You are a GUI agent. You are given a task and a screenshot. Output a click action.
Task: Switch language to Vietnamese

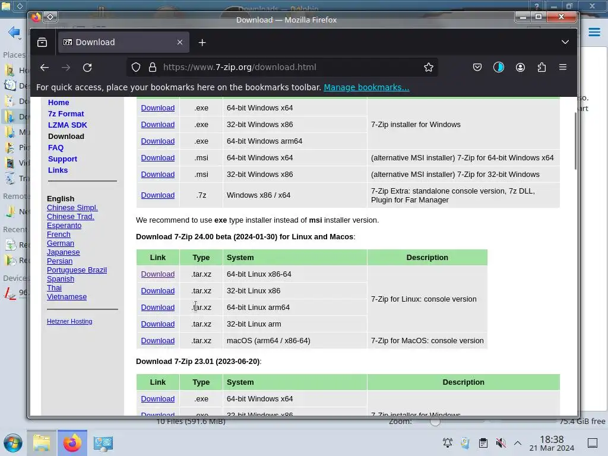(x=66, y=297)
